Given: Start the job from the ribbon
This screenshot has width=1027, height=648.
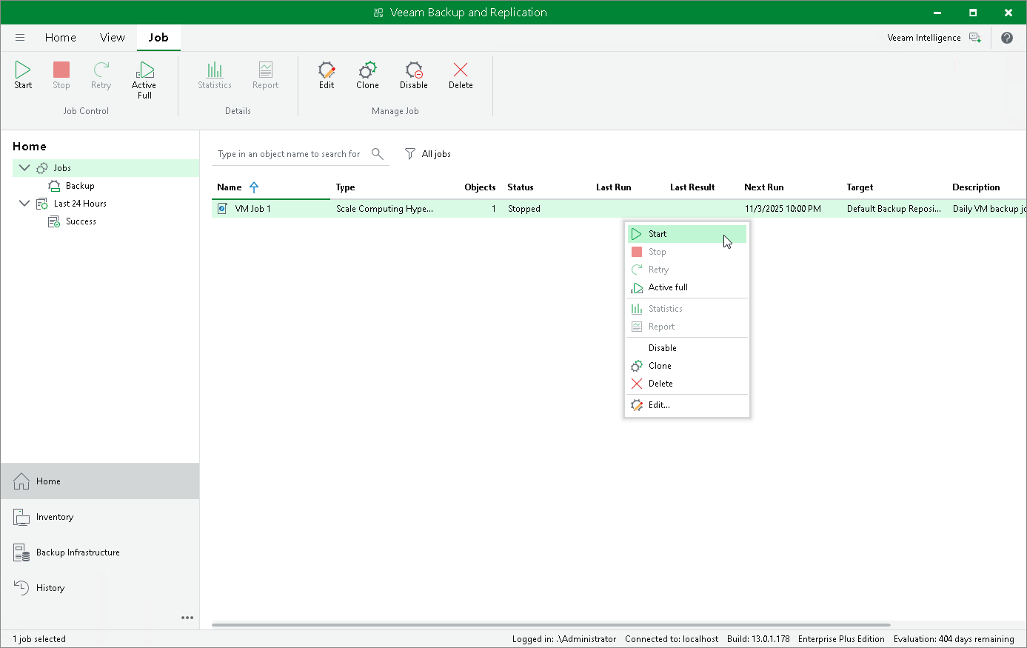Looking at the screenshot, I should (x=23, y=76).
